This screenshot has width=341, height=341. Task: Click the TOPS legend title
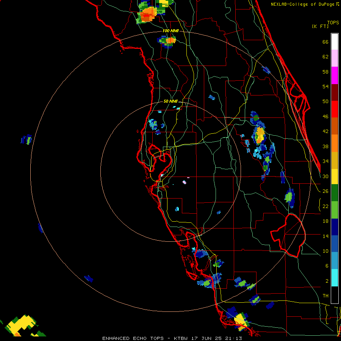pos(333,22)
